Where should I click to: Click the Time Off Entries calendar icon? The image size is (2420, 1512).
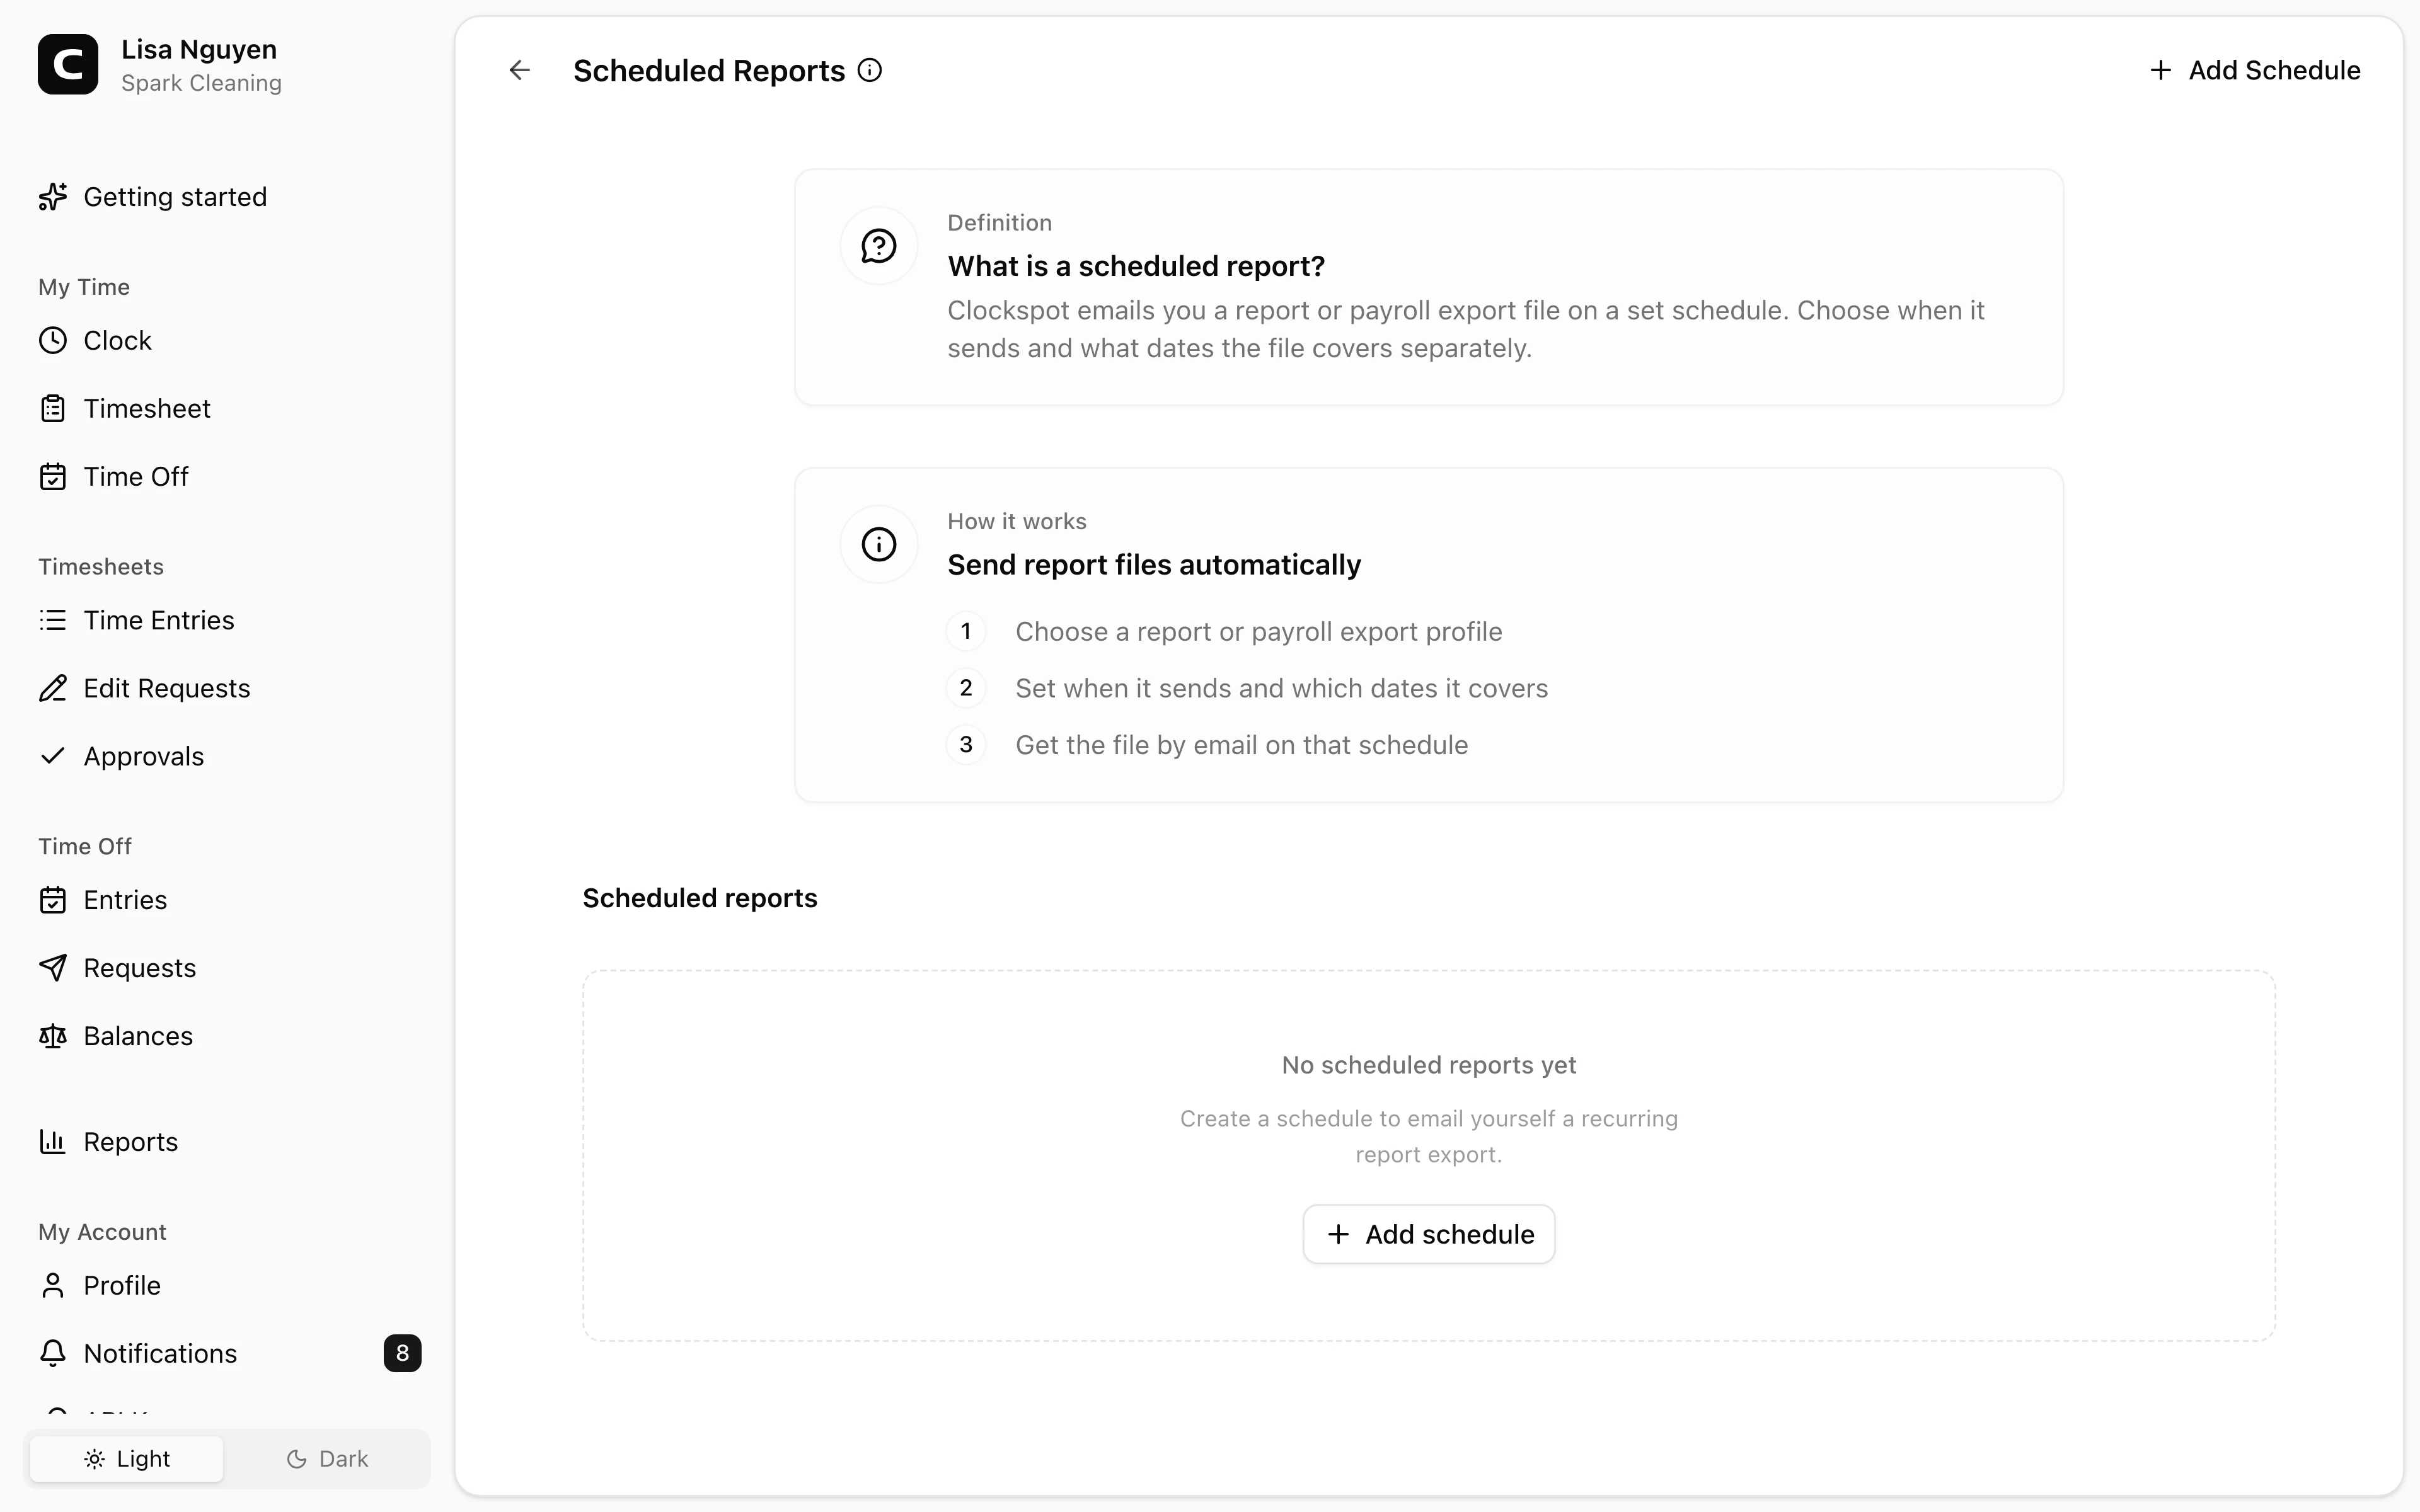[x=53, y=901]
